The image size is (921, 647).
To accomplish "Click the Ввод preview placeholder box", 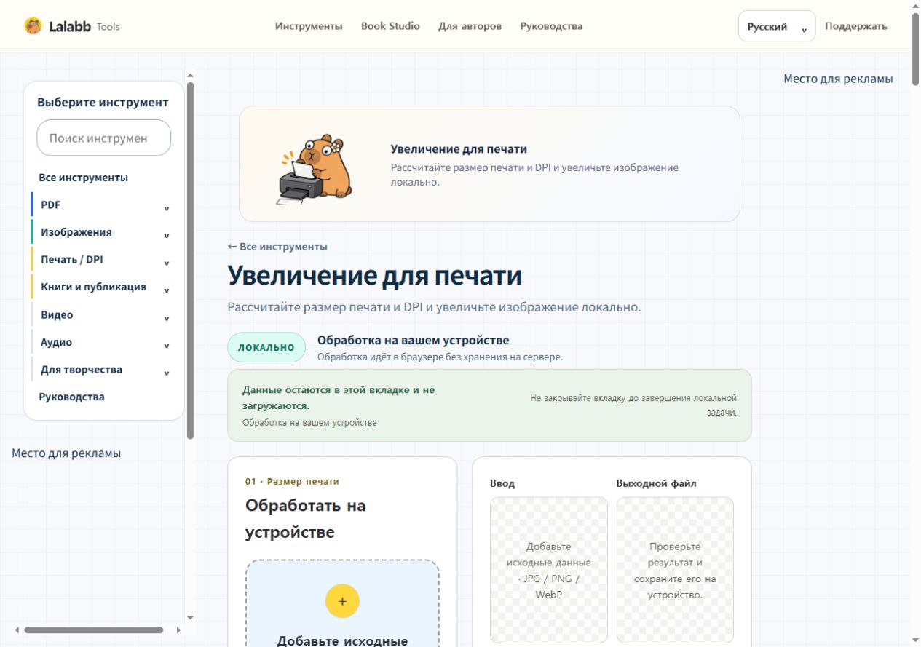I will tap(548, 570).
